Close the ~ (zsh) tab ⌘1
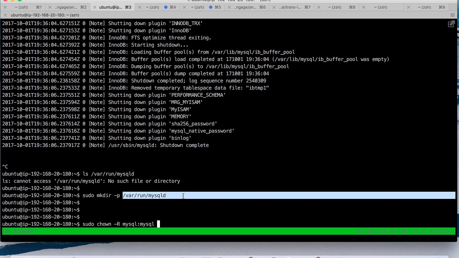459x258 pixels. pyautogui.click(x=5, y=7)
